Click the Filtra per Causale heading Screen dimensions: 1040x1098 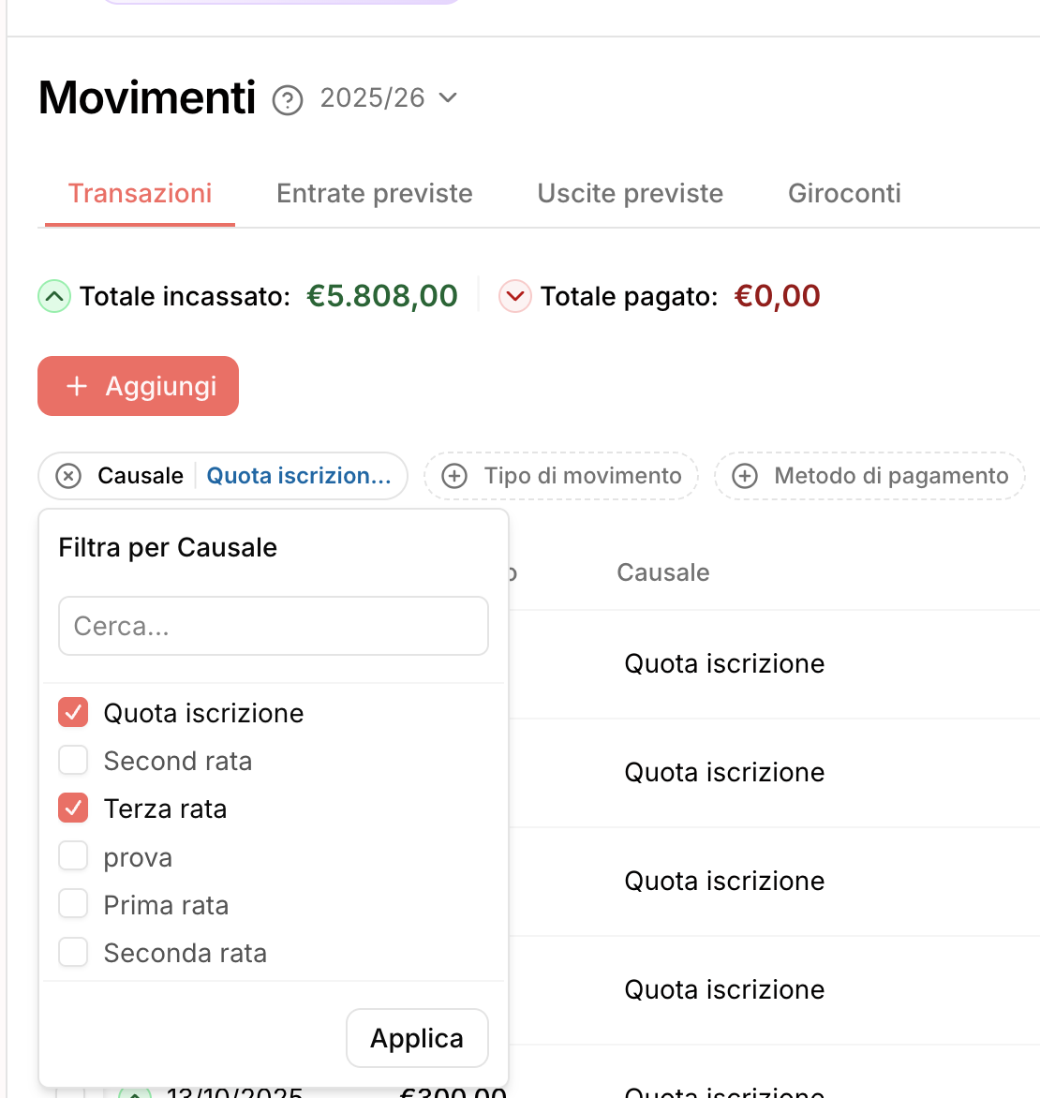pyautogui.click(x=168, y=548)
